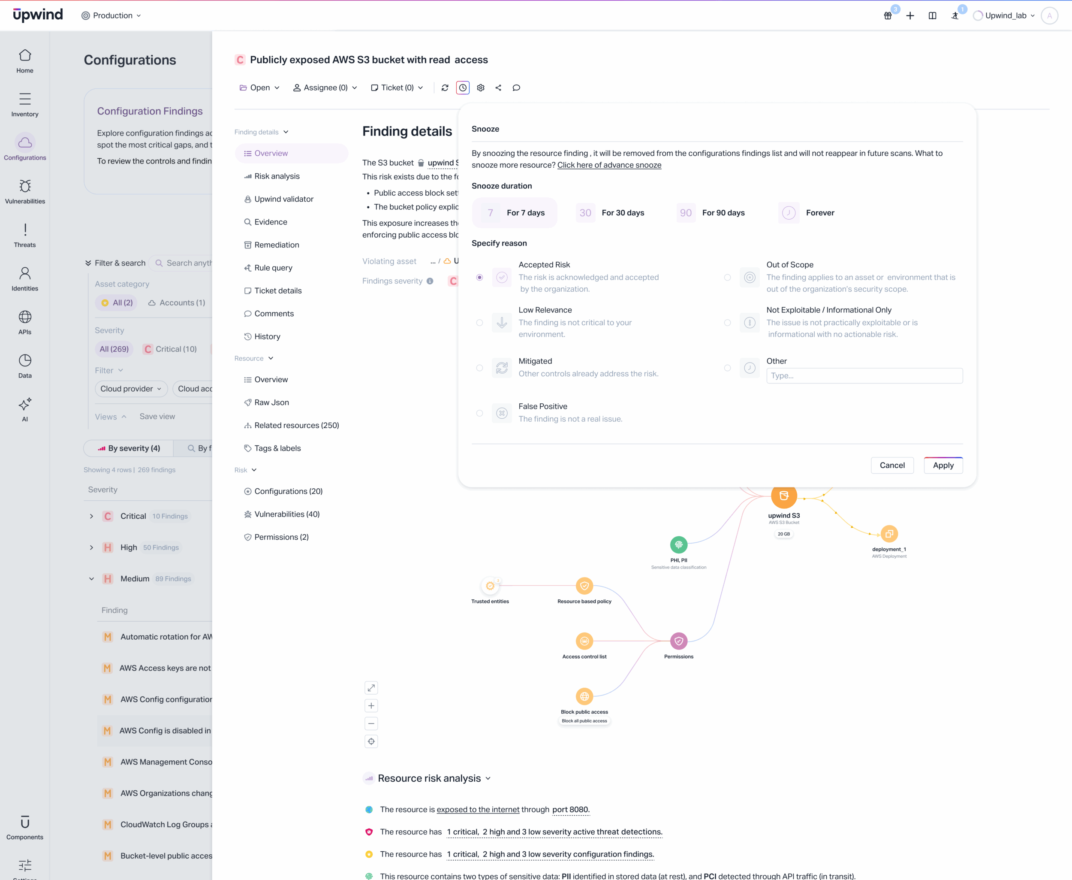Open the finding settings gear icon

(x=481, y=88)
